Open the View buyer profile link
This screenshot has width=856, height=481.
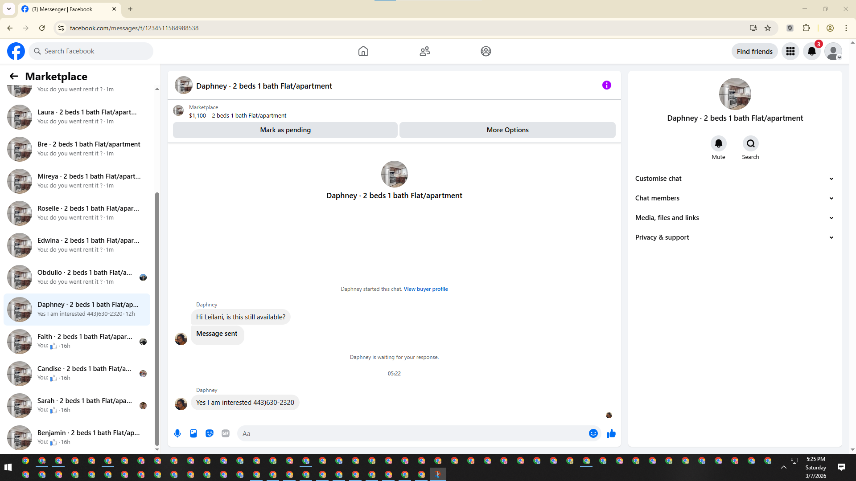[426, 289]
